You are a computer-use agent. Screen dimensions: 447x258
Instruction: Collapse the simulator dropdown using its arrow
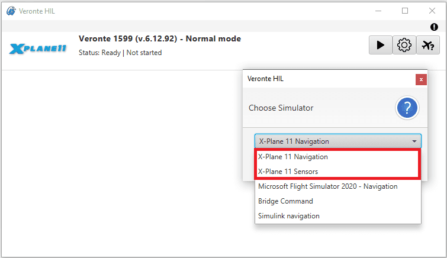point(414,141)
